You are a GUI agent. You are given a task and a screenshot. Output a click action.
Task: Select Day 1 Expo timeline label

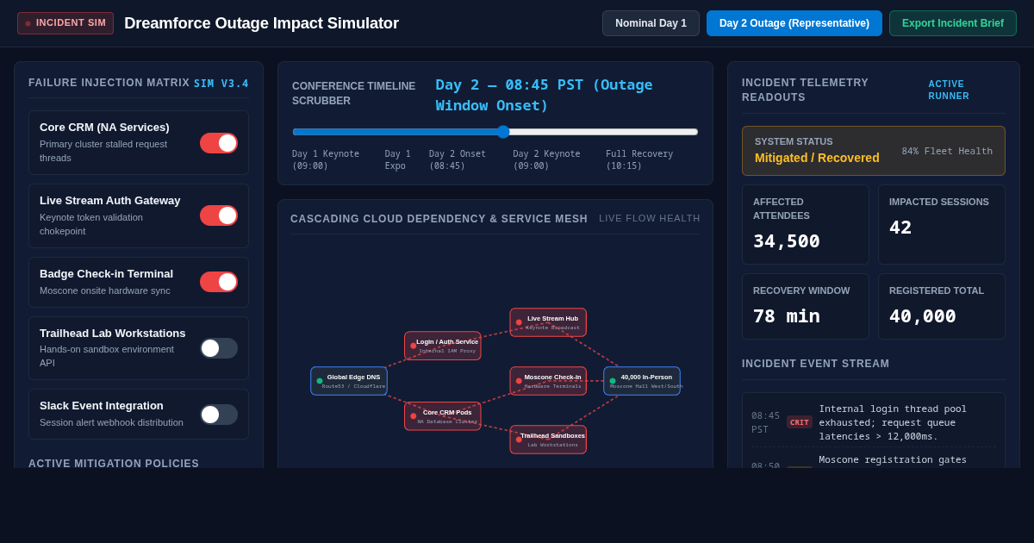pos(397,159)
